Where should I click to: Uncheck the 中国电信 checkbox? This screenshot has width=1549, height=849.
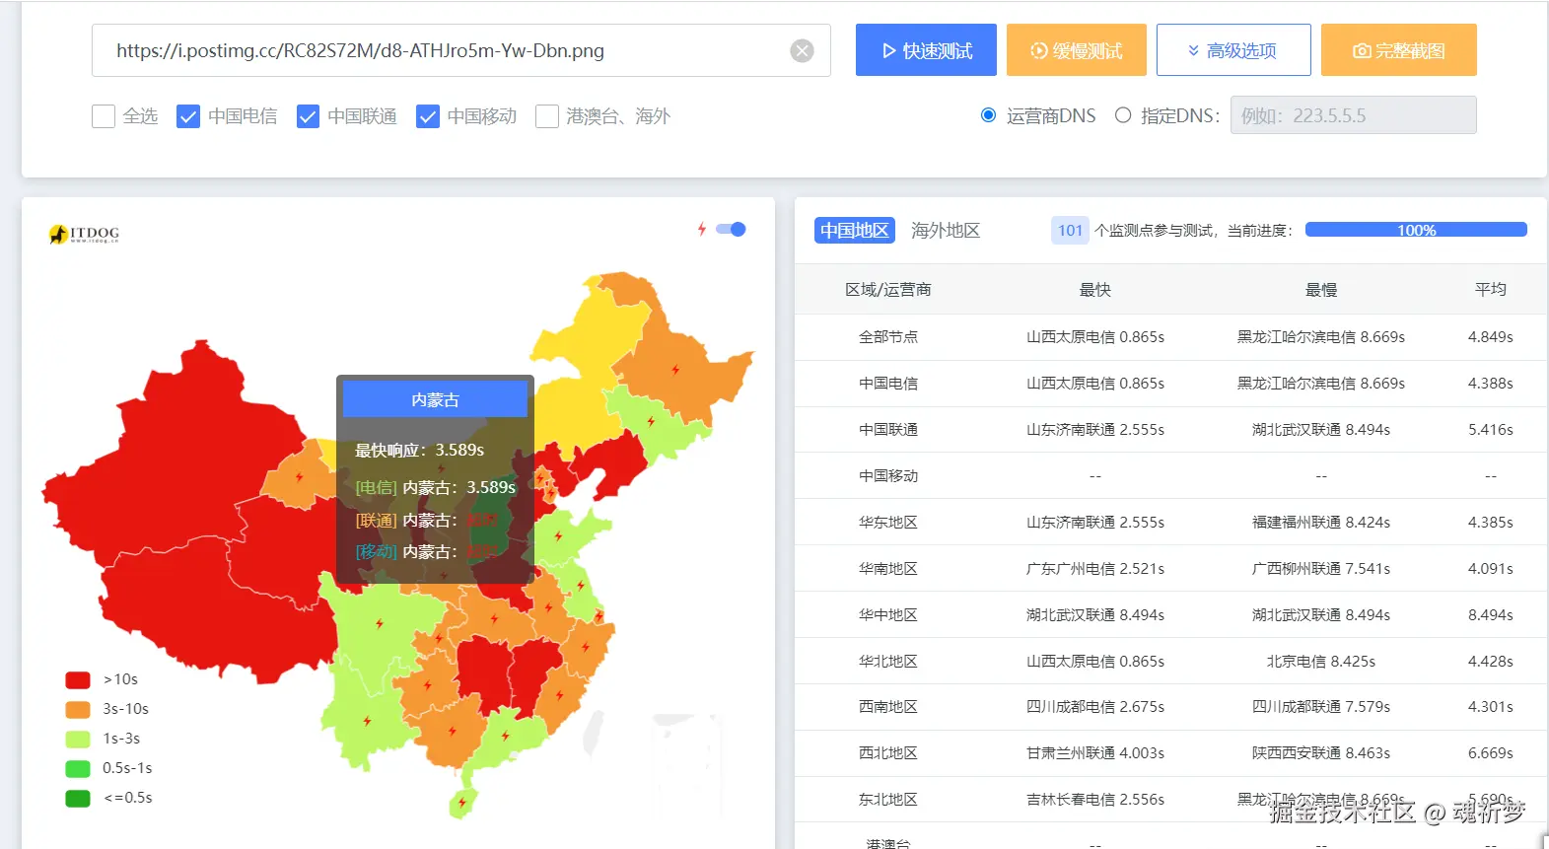click(188, 116)
